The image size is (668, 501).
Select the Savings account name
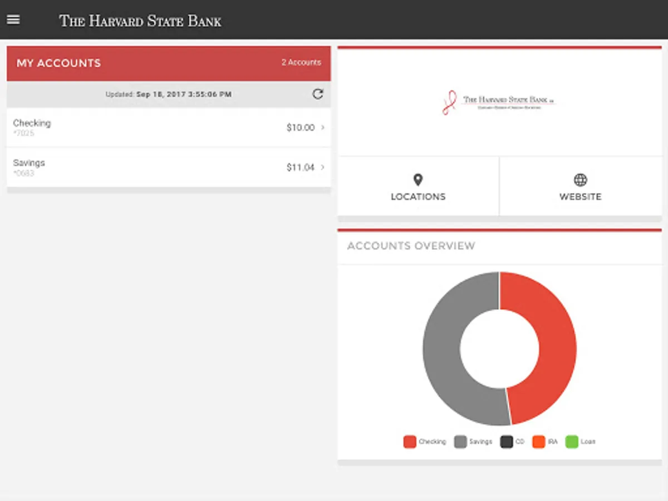[x=29, y=163]
